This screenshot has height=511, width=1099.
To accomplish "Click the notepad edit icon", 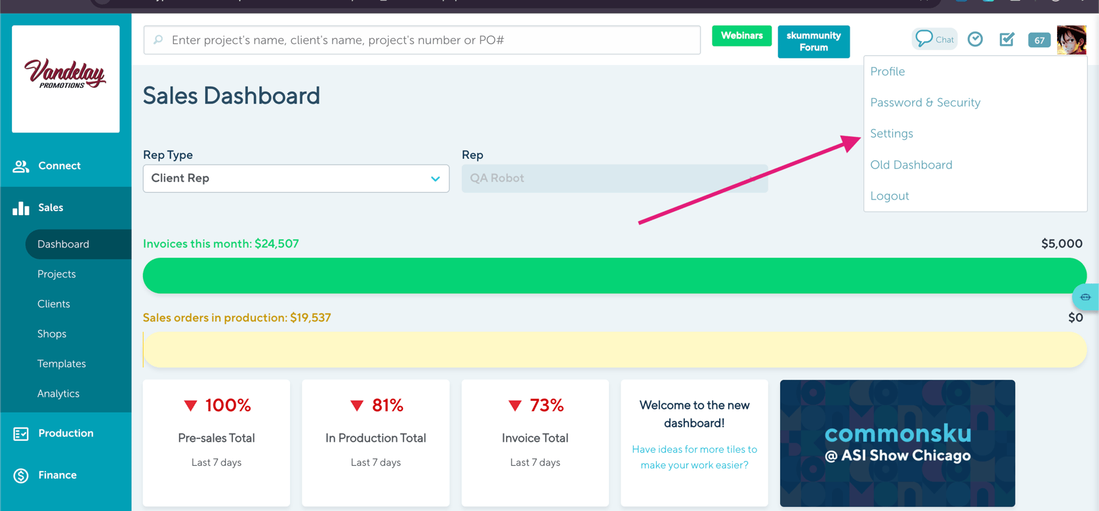I will click(1007, 39).
